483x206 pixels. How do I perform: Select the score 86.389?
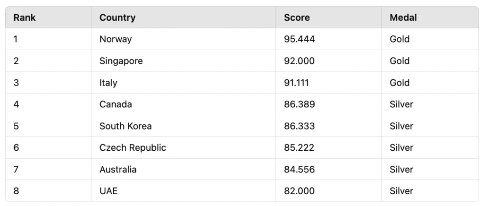[x=299, y=104]
